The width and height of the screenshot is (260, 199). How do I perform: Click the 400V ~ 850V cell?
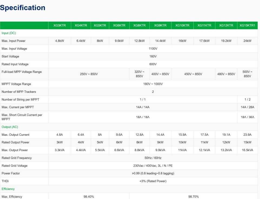(x=160, y=74)
